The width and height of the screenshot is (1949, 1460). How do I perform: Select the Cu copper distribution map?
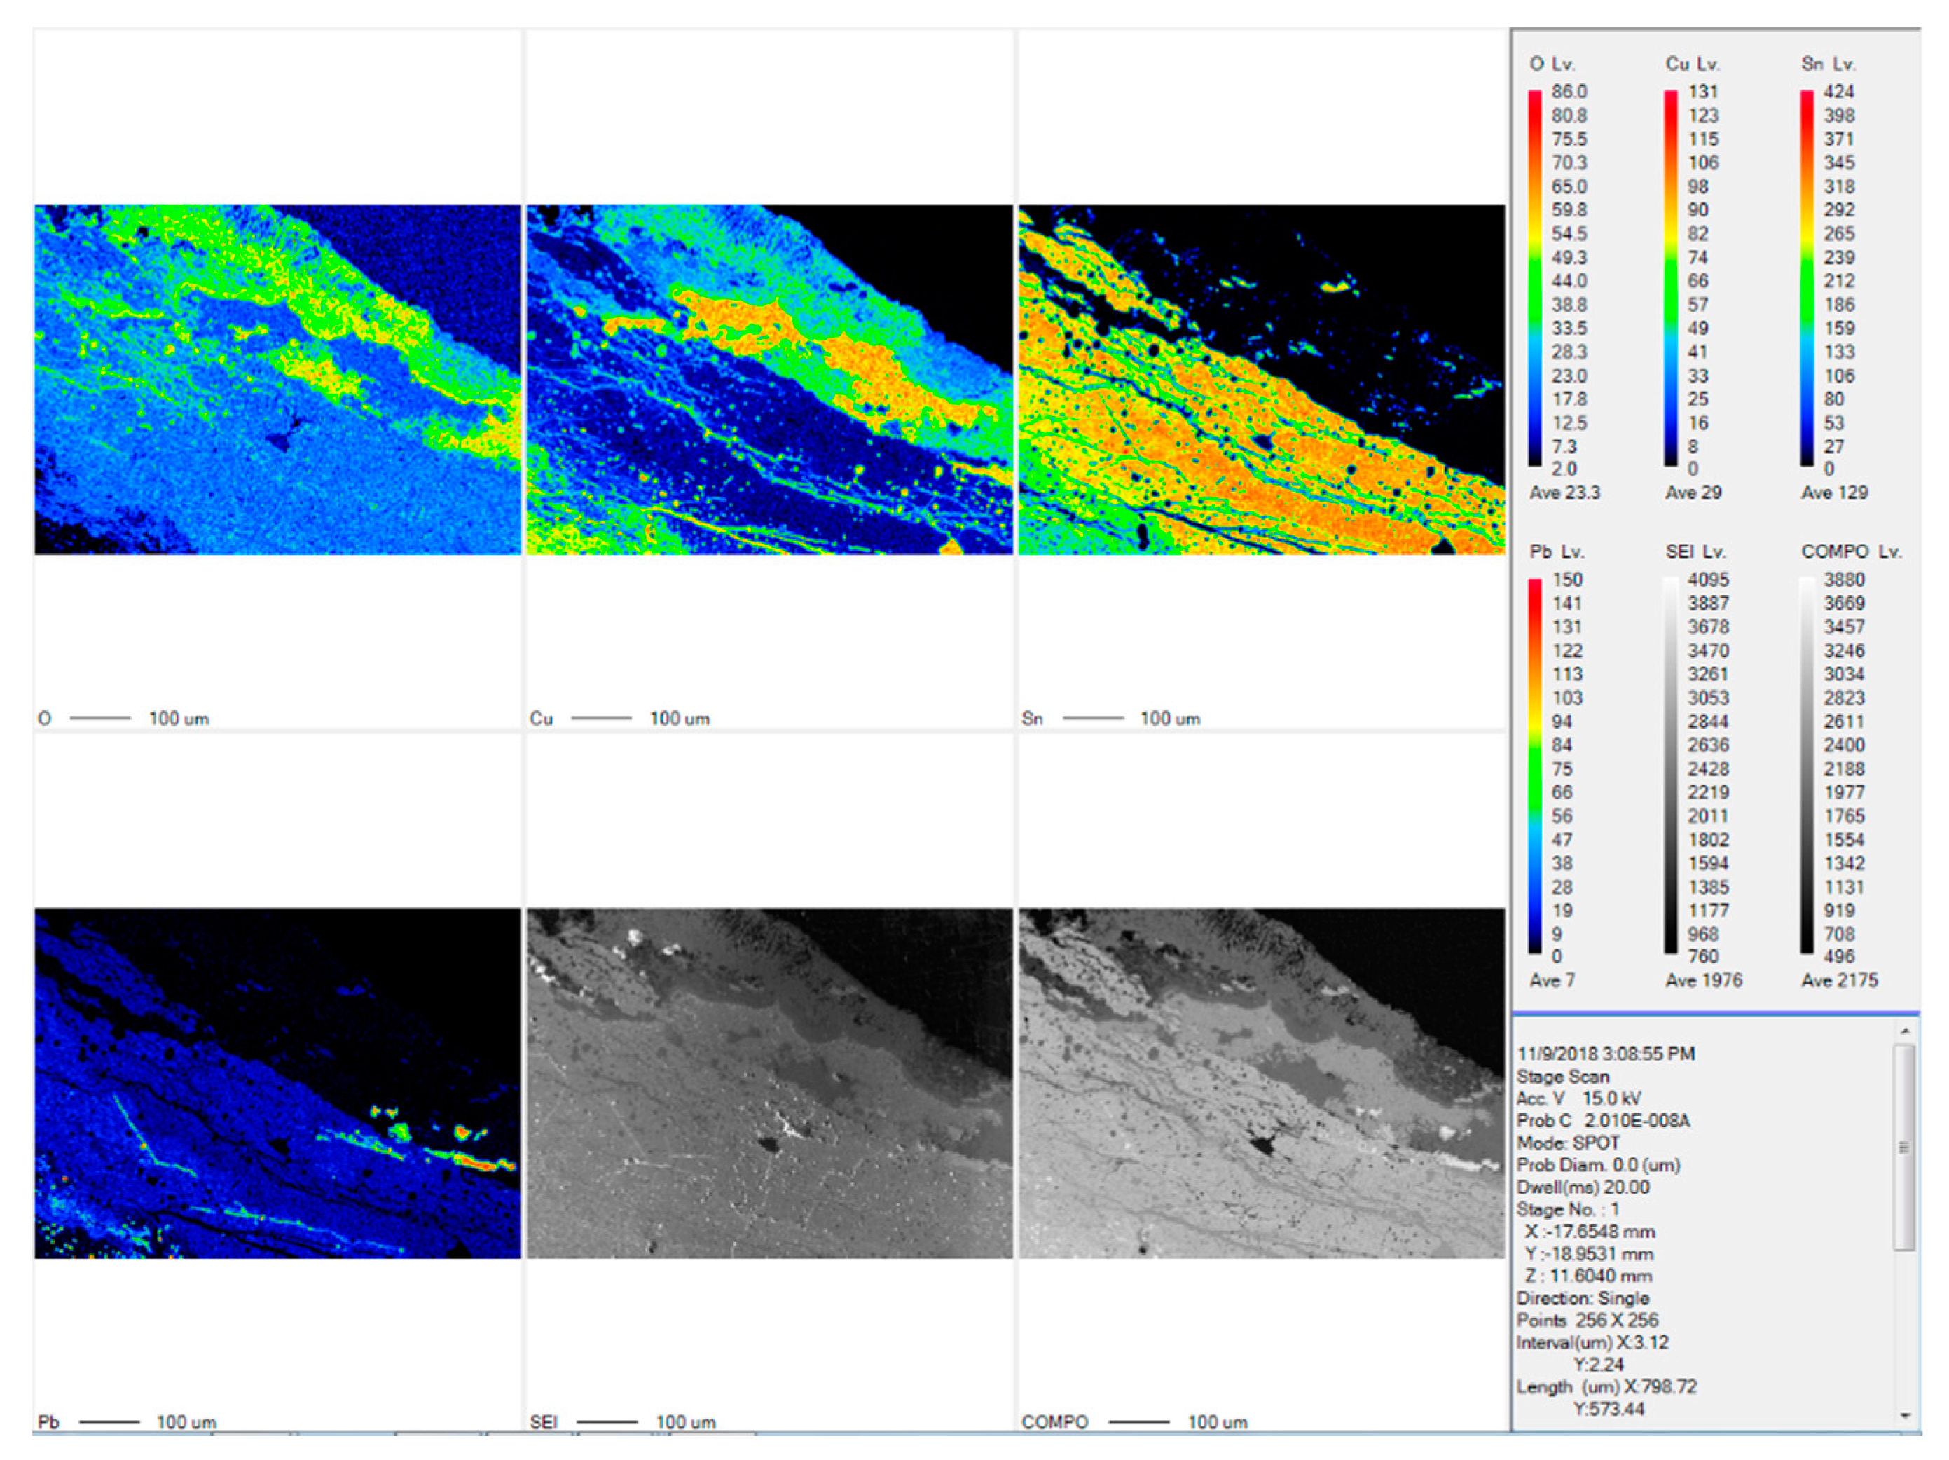tap(769, 379)
